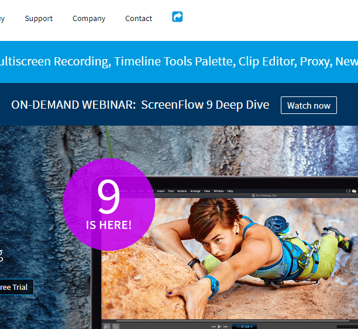This screenshot has height=329, width=358.
Task: Click the purple 9 IS HERE badge
Action: pos(109,205)
